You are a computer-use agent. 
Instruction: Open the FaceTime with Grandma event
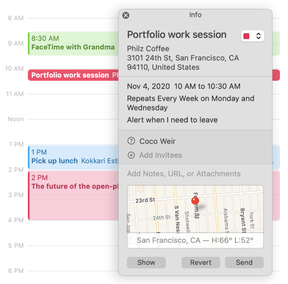tap(73, 44)
